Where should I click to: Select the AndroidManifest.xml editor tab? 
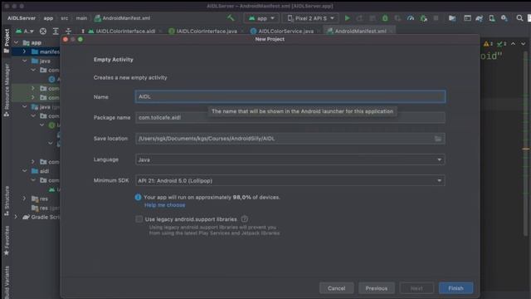click(360, 32)
